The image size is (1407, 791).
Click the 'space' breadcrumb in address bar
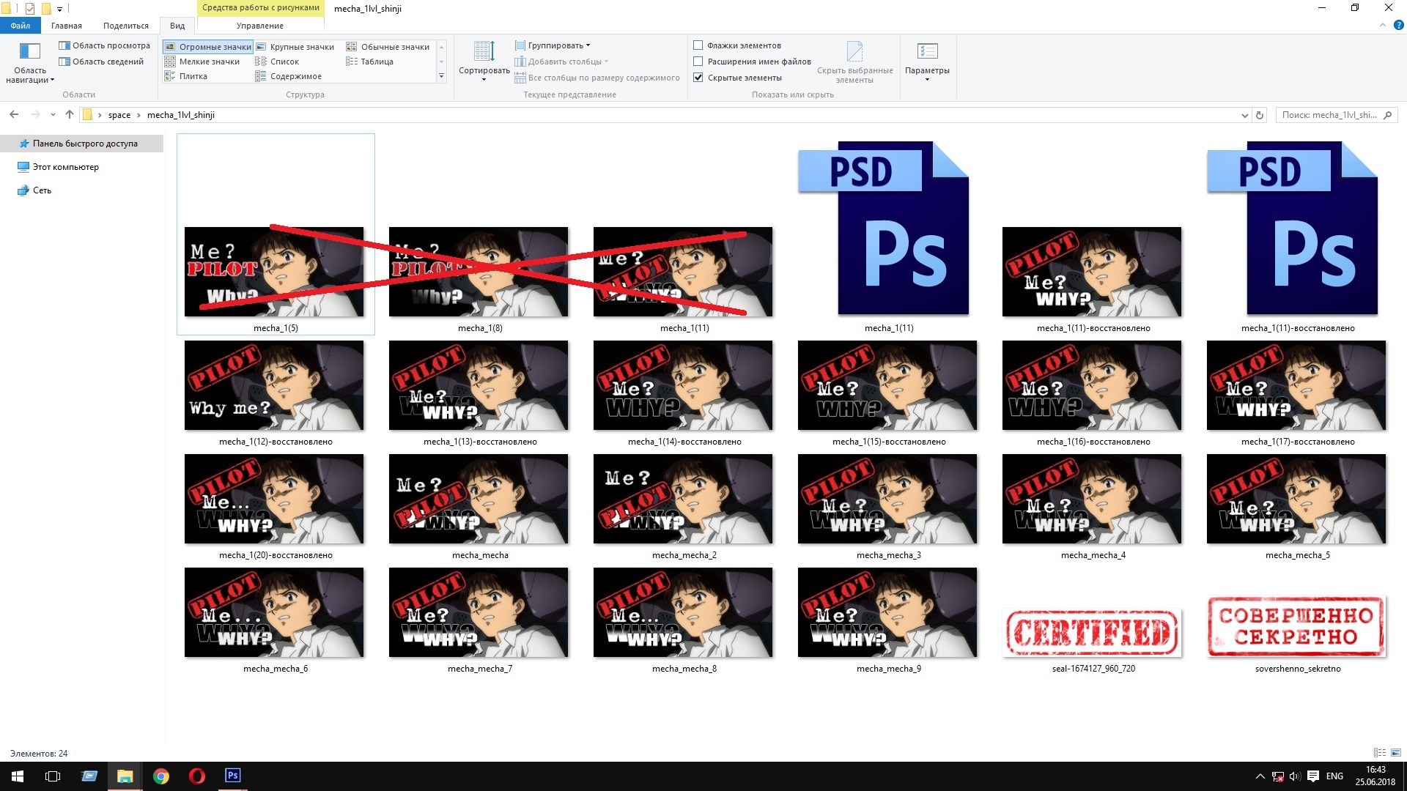pyautogui.click(x=119, y=115)
